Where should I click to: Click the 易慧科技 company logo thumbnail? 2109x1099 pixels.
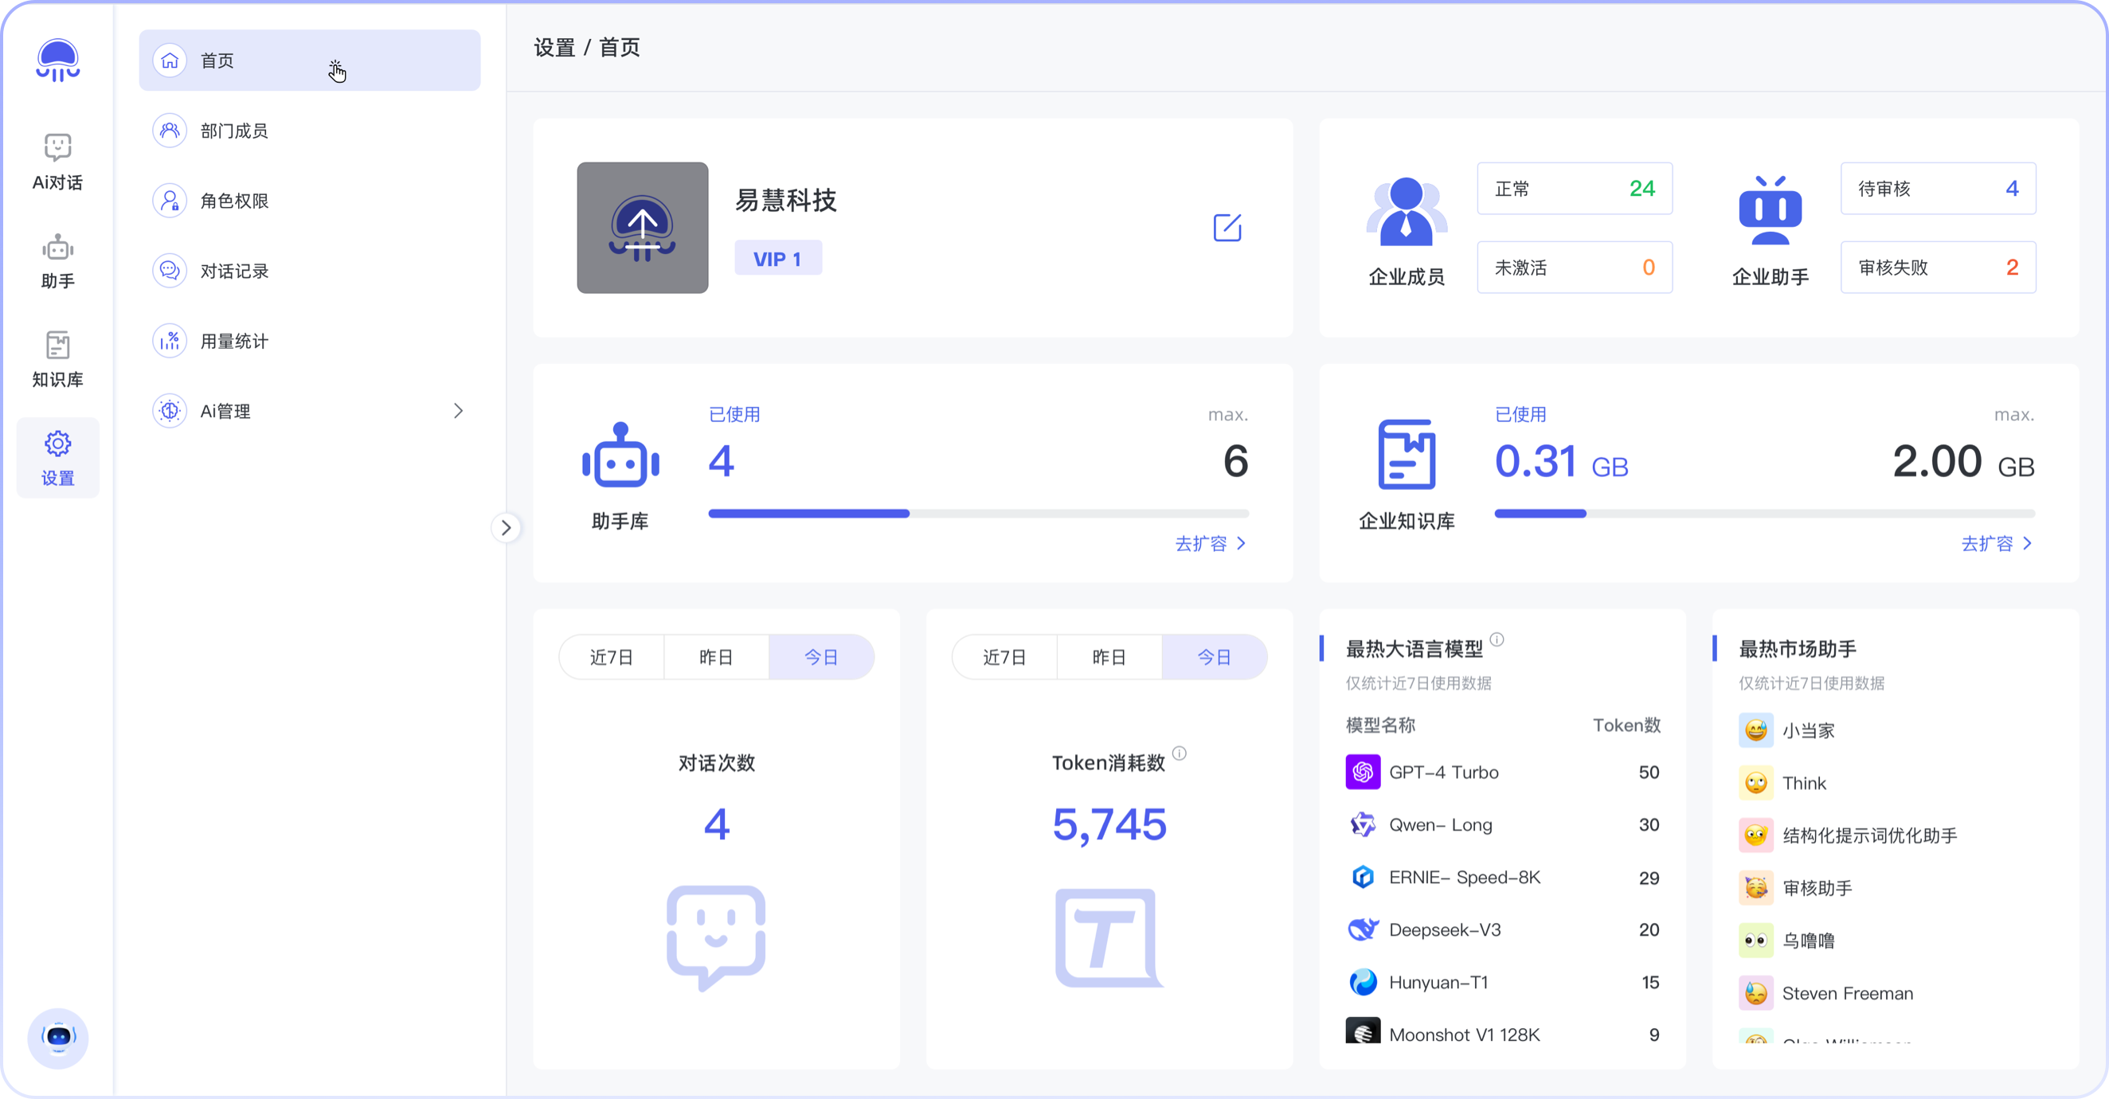point(642,228)
